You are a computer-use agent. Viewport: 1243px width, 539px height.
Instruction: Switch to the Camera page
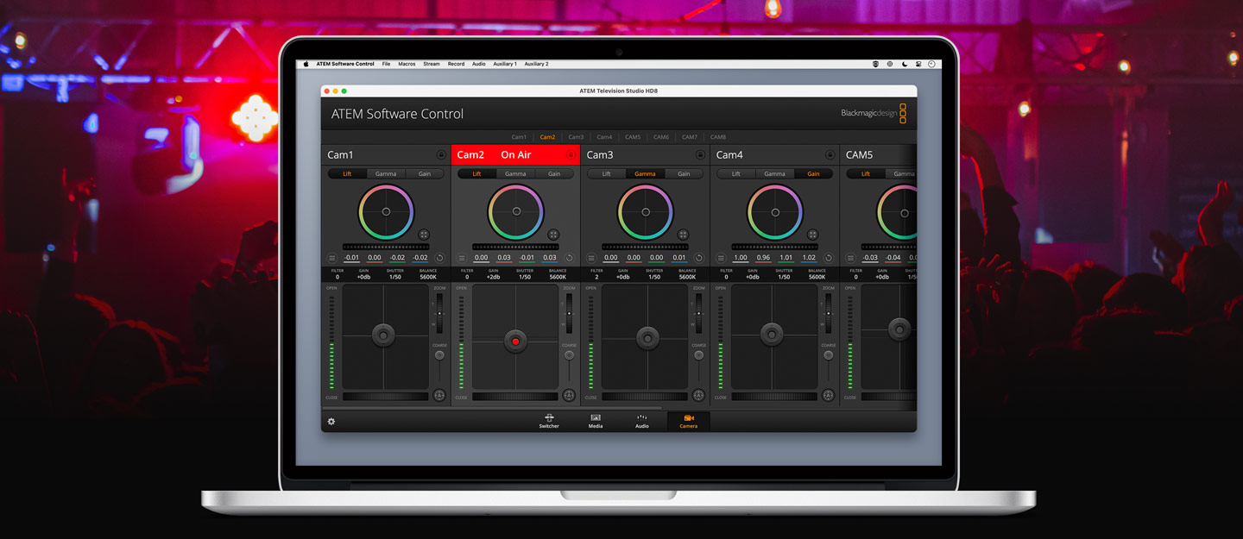688,422
